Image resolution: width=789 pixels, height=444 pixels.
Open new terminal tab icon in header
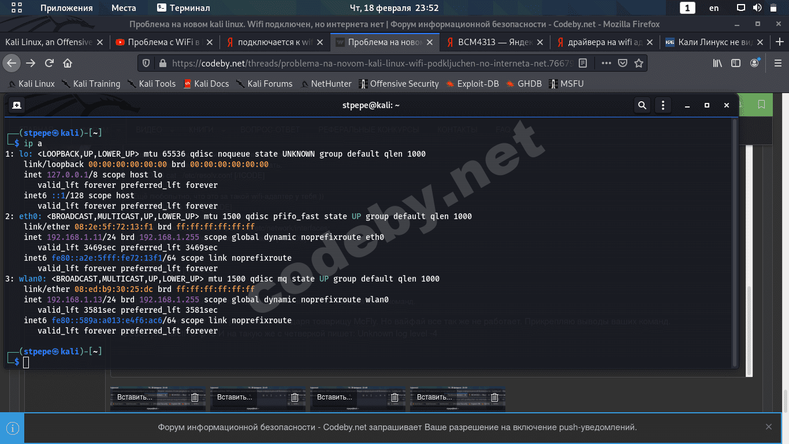(17, 105)
